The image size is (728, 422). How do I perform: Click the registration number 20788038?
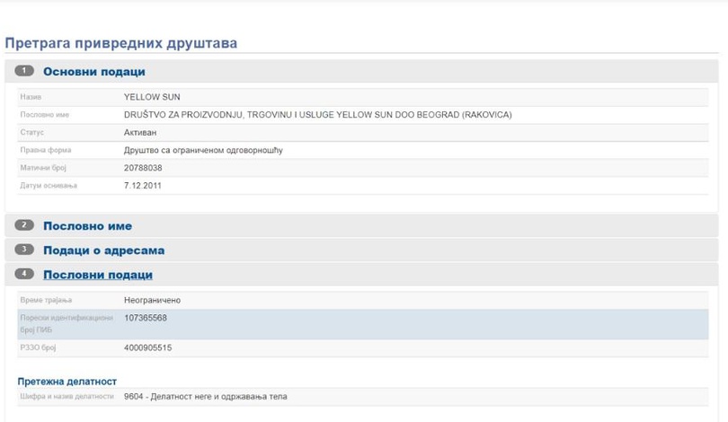(143, 168)
